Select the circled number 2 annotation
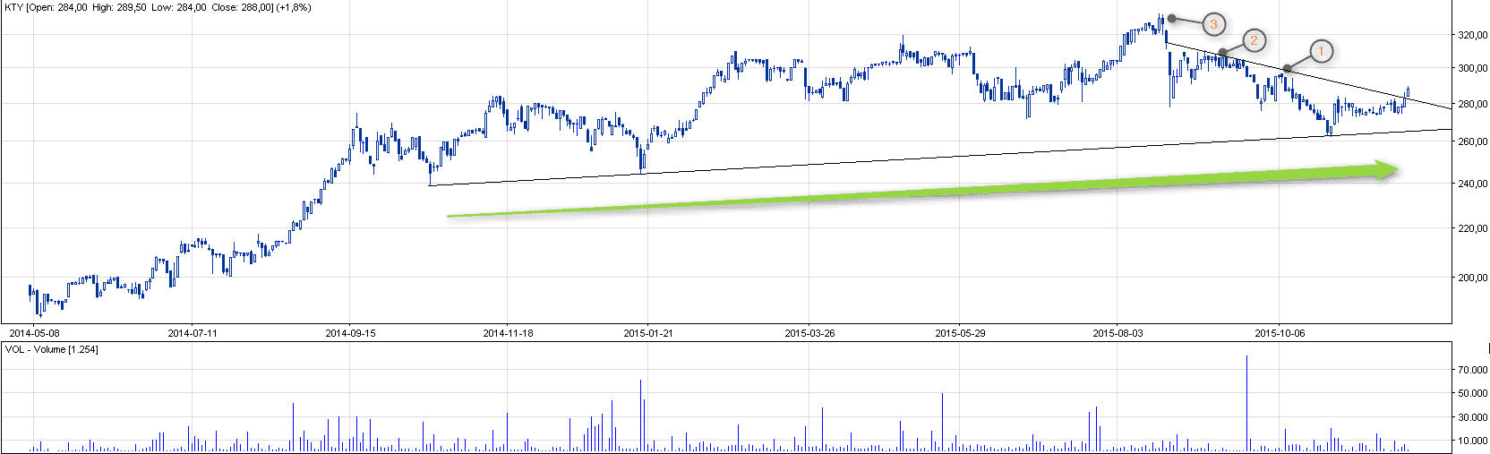This screenshot has height=454, width=1490. point(1254,40)
